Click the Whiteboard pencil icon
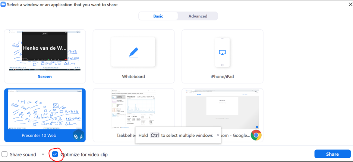 133,52
